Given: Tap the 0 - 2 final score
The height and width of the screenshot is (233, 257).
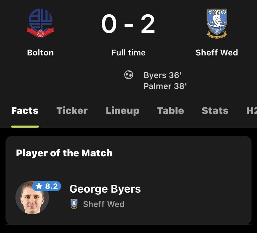Looking at the screenshot, I should [x=128, y=25].
